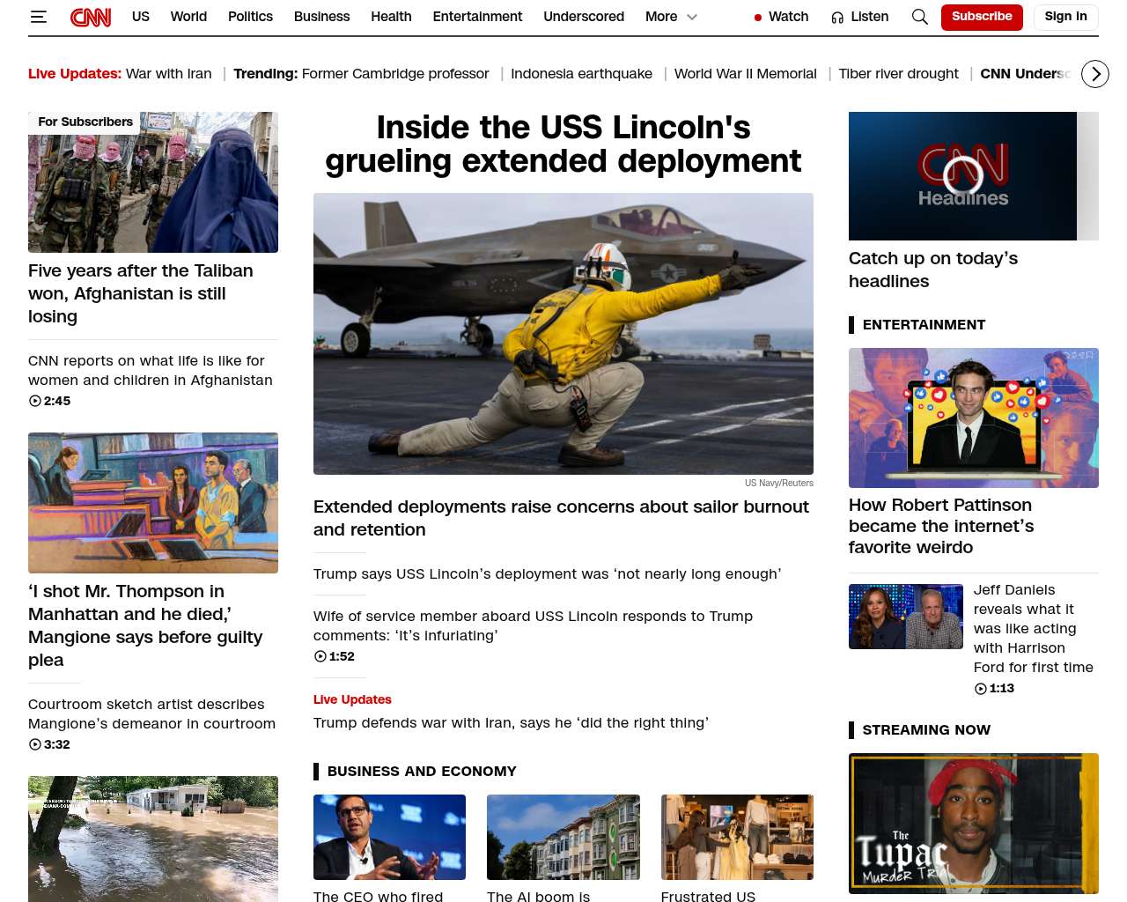Open the Entertainment nav item
Image resolution: width=1127 pixels, height=902 pixels.
(477, 17)
